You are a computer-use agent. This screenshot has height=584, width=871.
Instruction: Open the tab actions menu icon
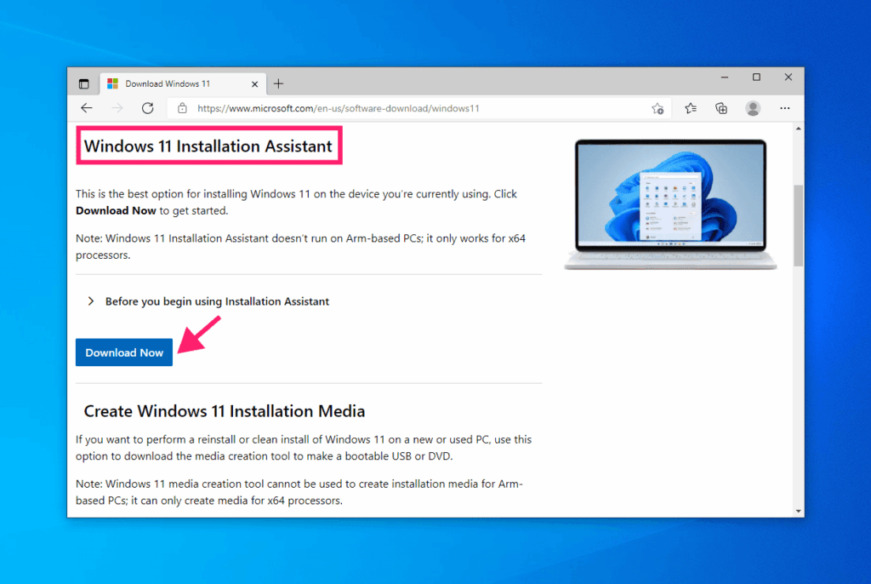[x=84, y=84]
